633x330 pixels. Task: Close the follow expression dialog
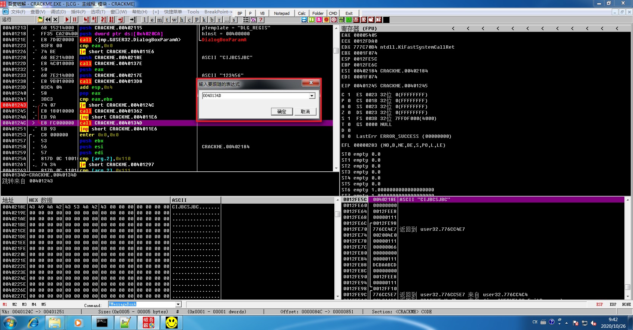point(311,82)
